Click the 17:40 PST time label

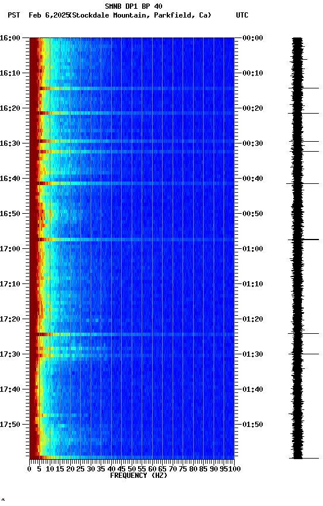pos(10,389)
